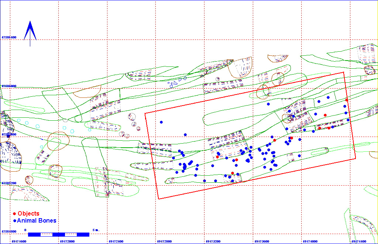
Task: Click the blue north arrow symbol
Action: 30,34
